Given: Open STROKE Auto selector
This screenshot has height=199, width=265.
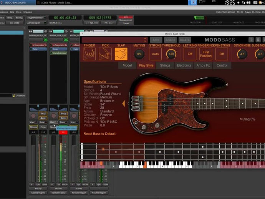Looking at the screenshot, I should point(155,54).
